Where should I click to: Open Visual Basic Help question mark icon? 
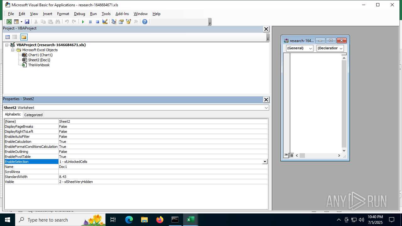coord(145,22)
